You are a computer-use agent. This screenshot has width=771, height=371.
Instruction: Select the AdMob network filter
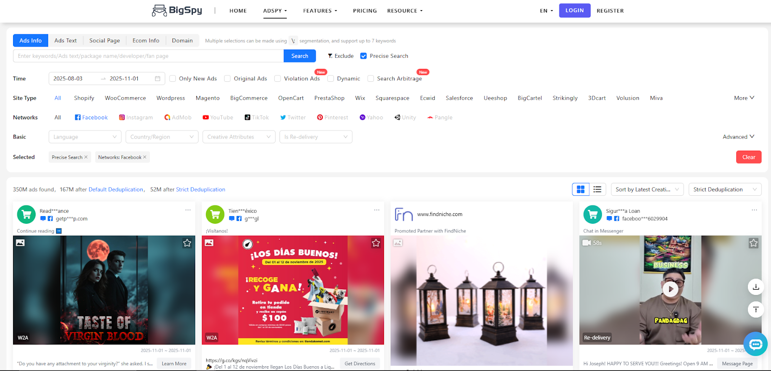point(178,117)
